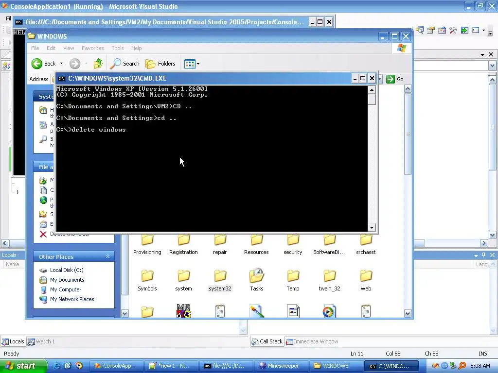The width and height of the screenshot is (498, 373).
Task: Open the Favorites menu in explorer
Action: coord(93,48)
